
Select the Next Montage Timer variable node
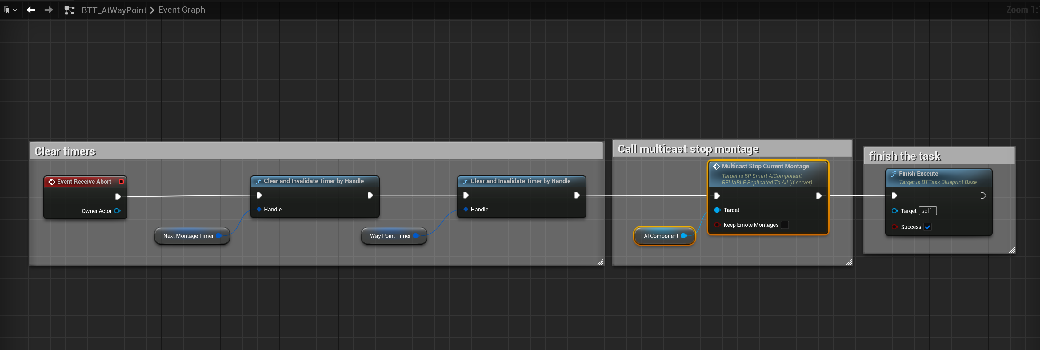coord(188,236)
